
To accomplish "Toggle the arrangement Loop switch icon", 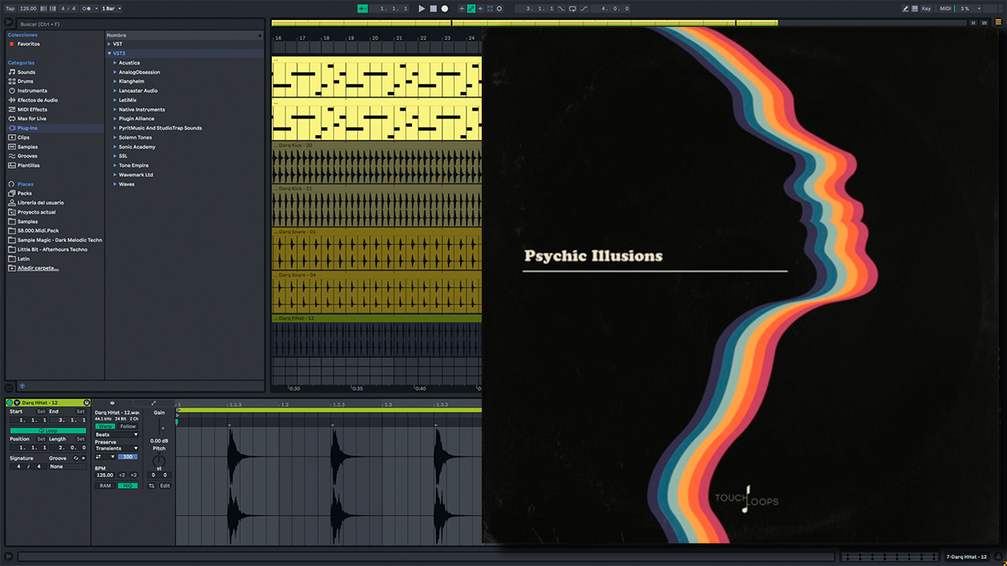I will point(572,8).
